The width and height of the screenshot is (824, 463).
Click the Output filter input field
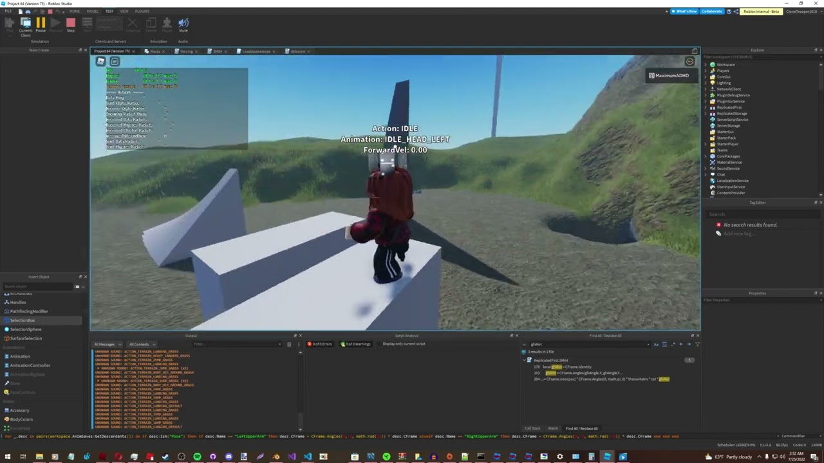pyautogui.click(x=236, y=344)
